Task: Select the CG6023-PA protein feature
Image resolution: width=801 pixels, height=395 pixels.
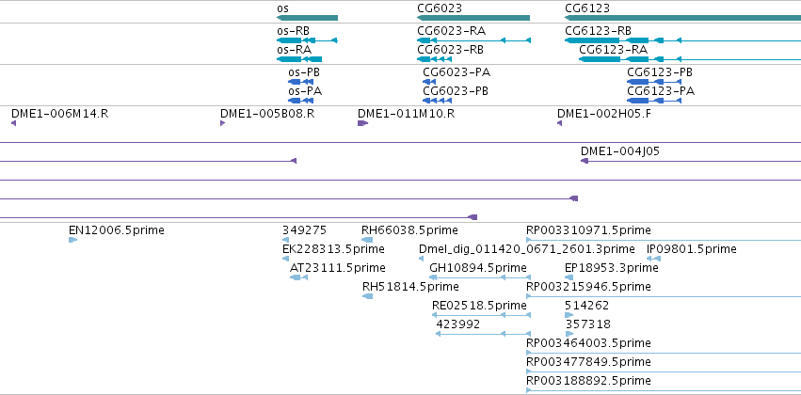Action: [x=429, y=82]
